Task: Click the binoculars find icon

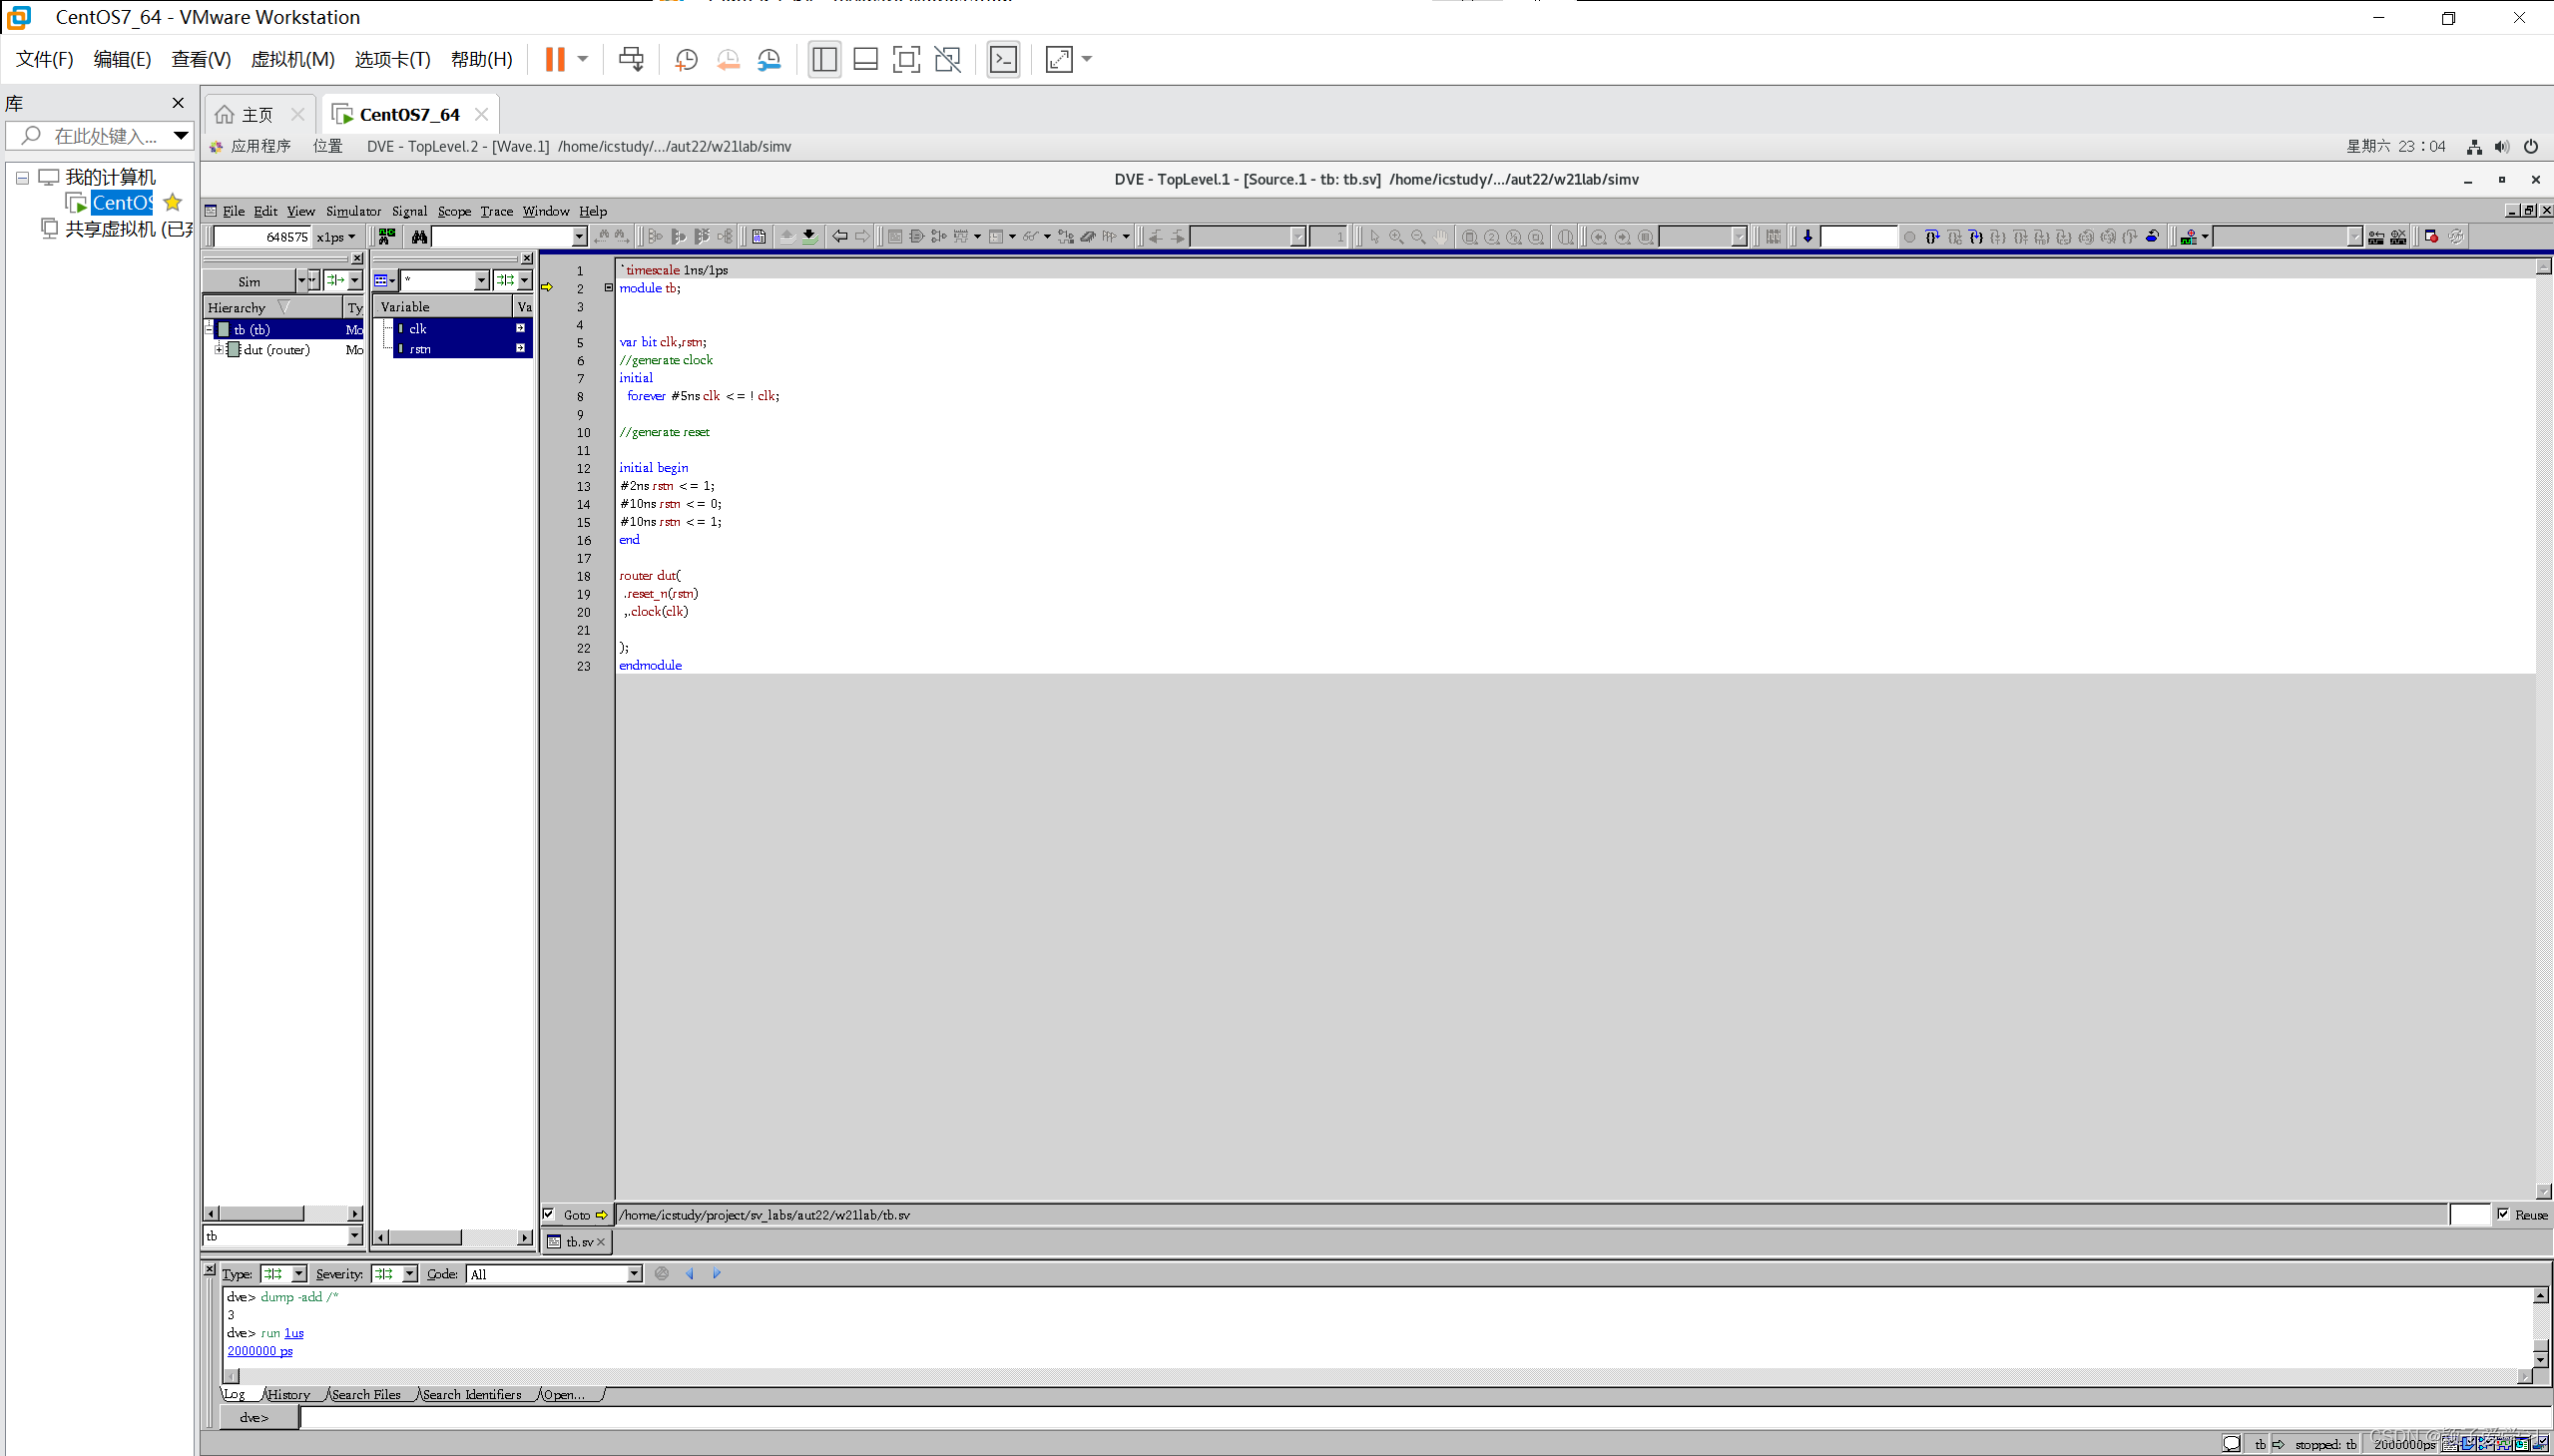Action: [419, 237]
